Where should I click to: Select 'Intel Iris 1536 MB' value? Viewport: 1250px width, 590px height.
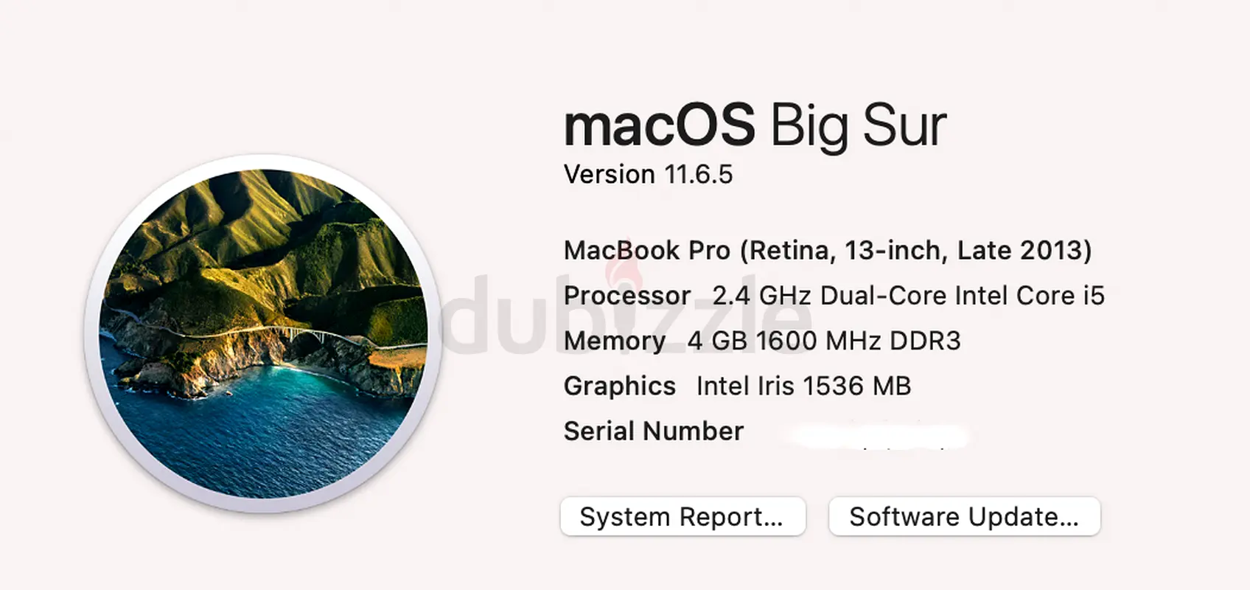[x=803, y=386]
